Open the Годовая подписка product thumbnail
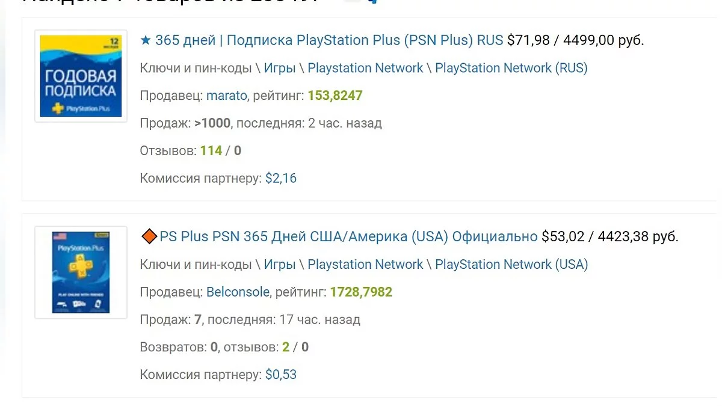This screenshot has width=722, height=406. pos(81,76)
